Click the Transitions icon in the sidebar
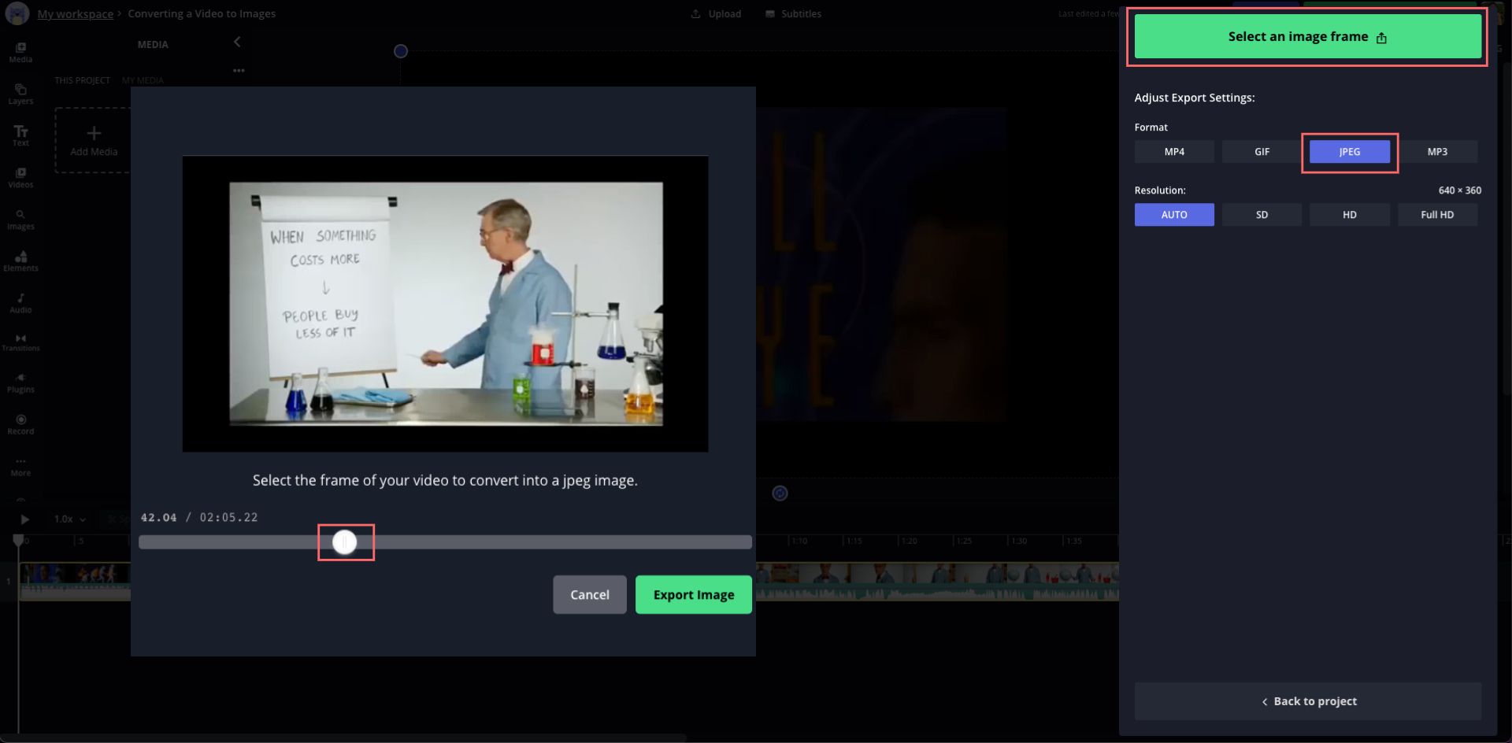Image resolution: width=1512 pixels, height=743 pixels. (20, 342)
